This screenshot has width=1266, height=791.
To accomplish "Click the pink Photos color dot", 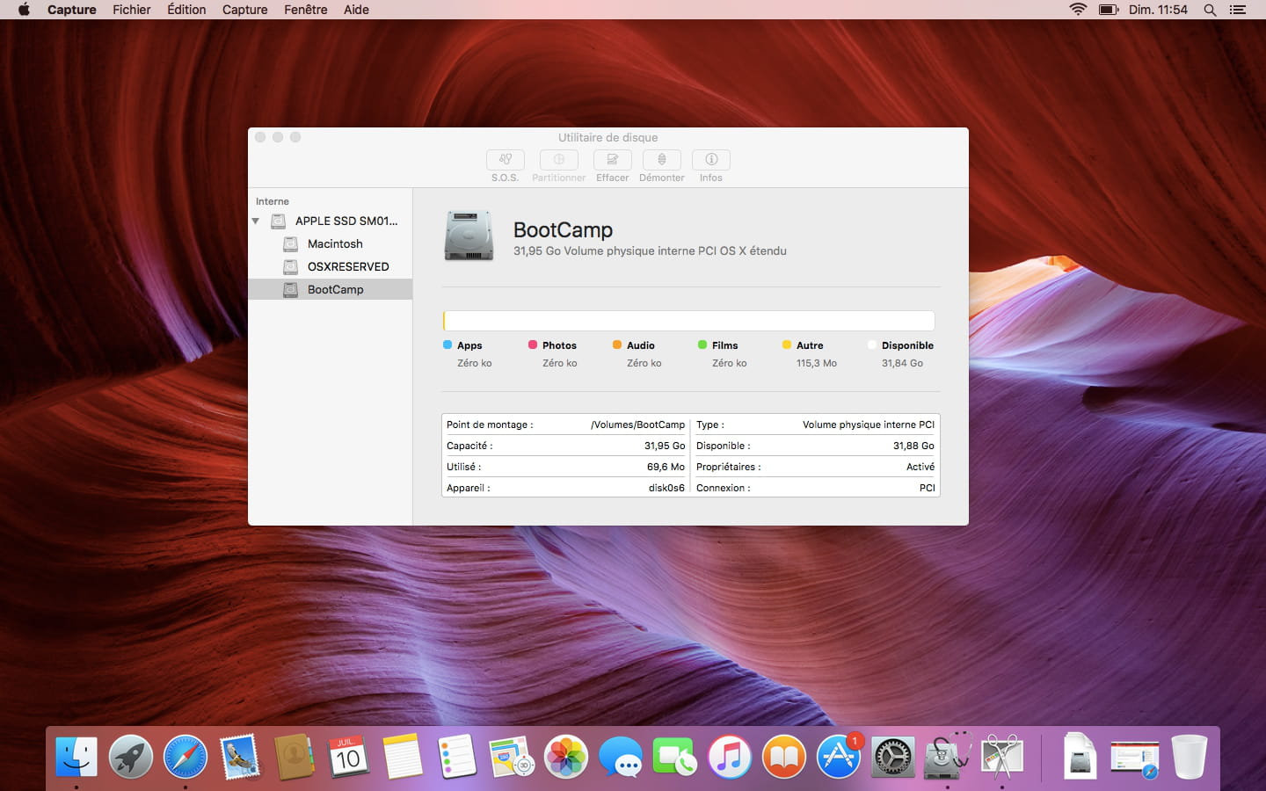I will tap(533, 345).
